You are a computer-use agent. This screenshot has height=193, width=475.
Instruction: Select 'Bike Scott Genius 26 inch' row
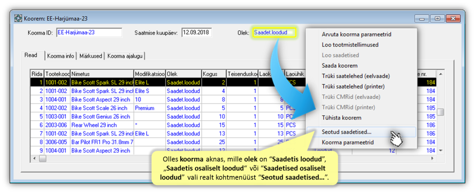pos(168,116)
